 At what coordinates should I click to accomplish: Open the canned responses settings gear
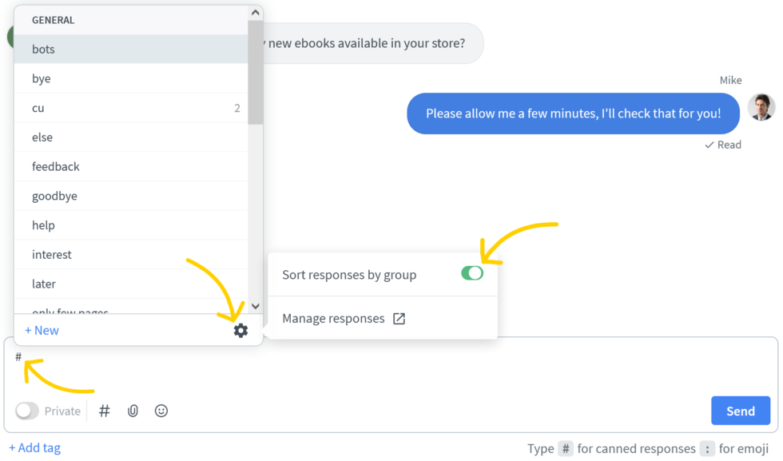click(240, 329)
